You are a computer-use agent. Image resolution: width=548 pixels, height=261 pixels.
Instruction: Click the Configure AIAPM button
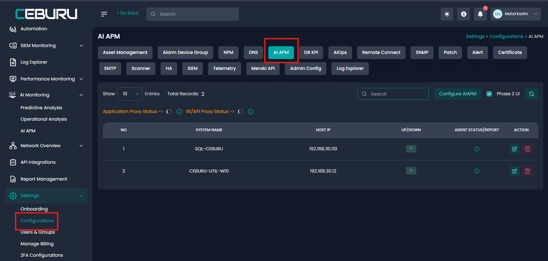click(x=458, y=94)
